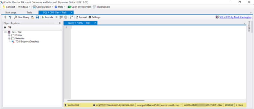Open SQL 4 CDS Settings
The image size is (254, 109).
(94, 17)
